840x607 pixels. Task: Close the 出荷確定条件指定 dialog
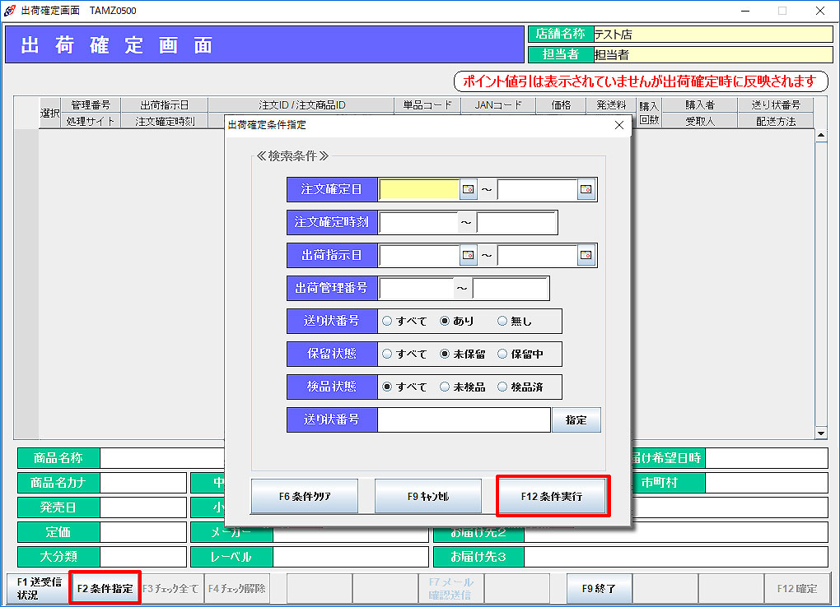pyautogui.click(x=619, y=125)
